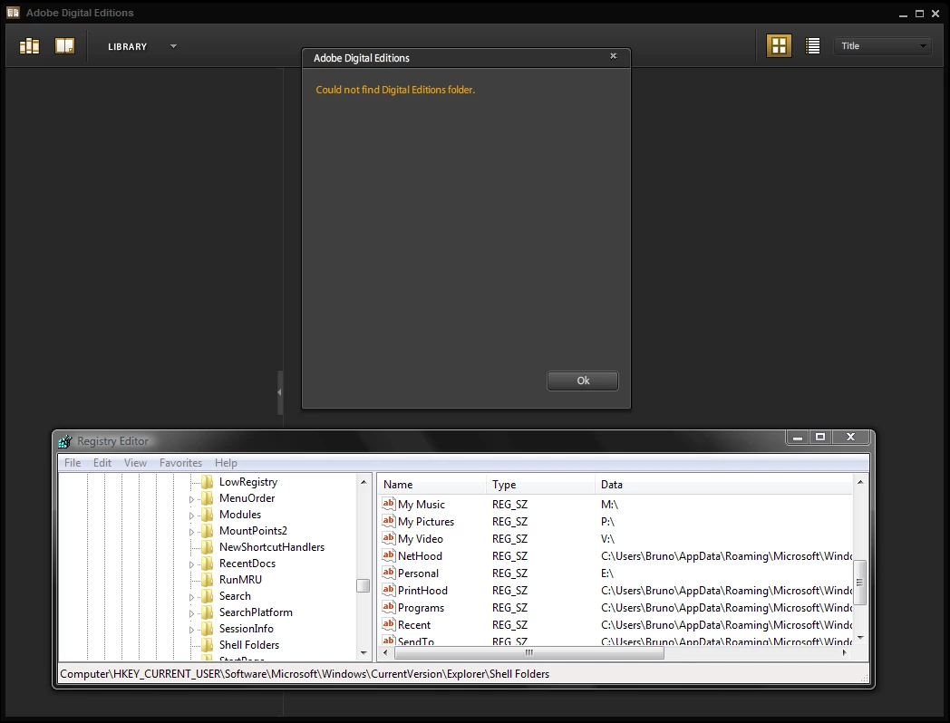This screenshot has height=723, width=950.
Task: Select the NewShortcutHandlers key
Action: tap(271, 547)
